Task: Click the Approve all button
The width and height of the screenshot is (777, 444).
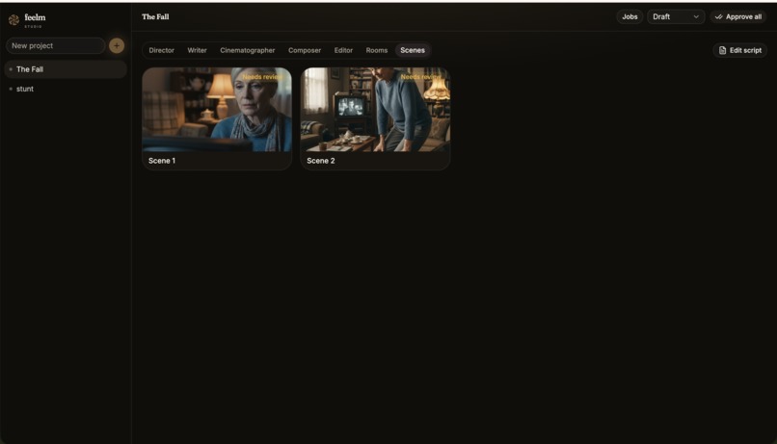Action: point(738,16)
